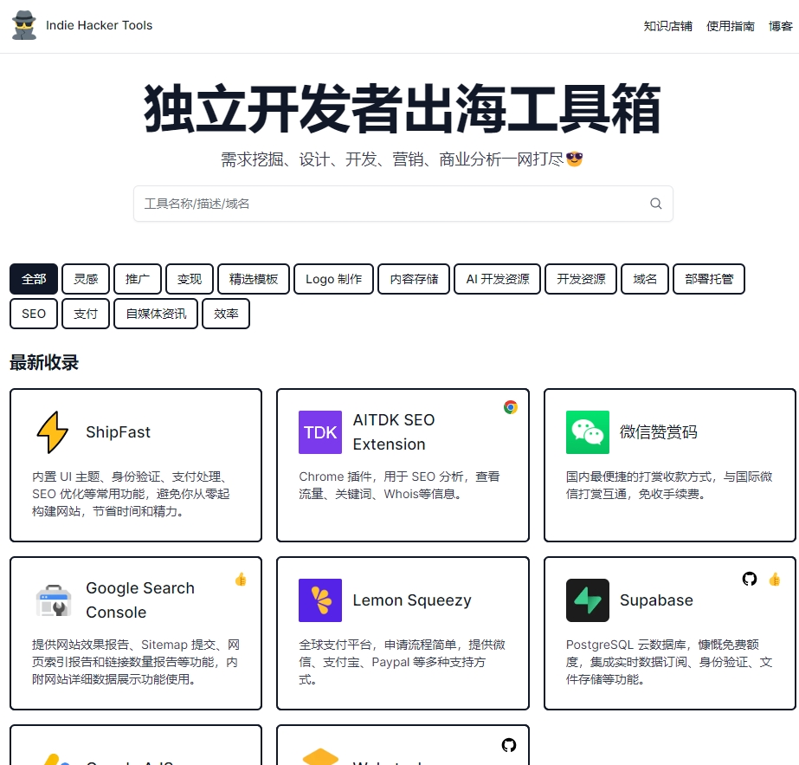Click the Supabase green bolt logo
799x765 pixels.
pos(588,600)
